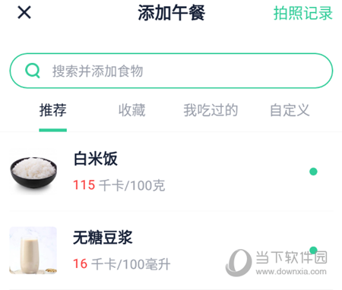The height and width of the screenshot is (290, 342).
Task: Open the white rice bowl thumbnail
Action: pos(33,172)
